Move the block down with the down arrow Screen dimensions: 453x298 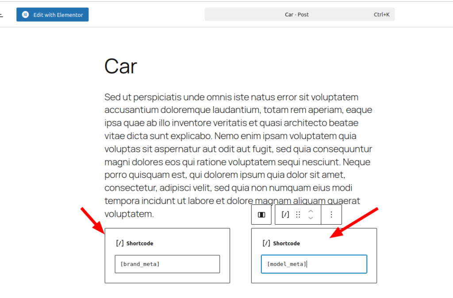pos(311,218)
